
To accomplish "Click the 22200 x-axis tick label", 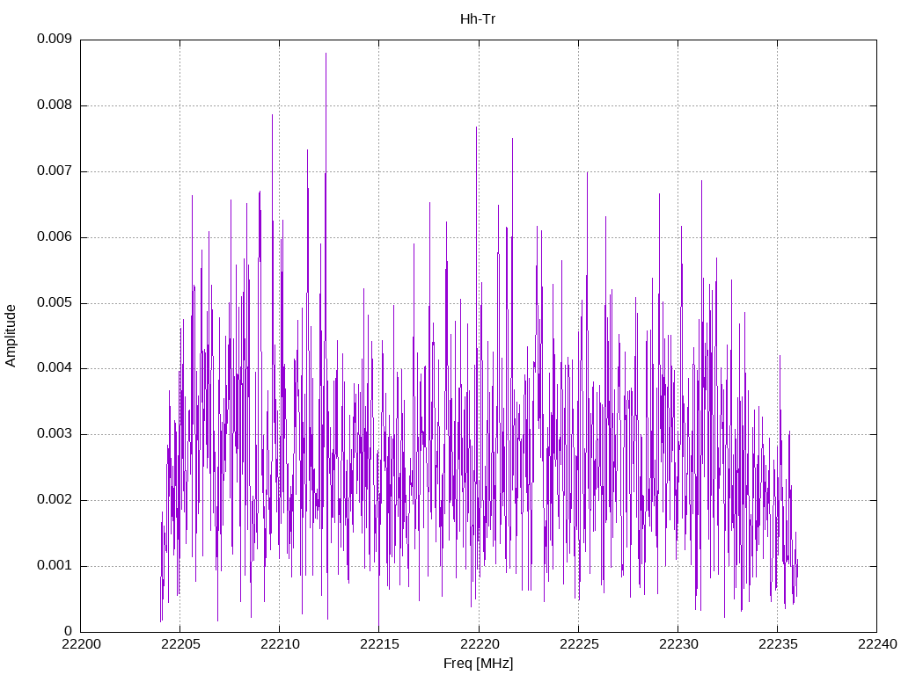I will [x=80, y=644].
